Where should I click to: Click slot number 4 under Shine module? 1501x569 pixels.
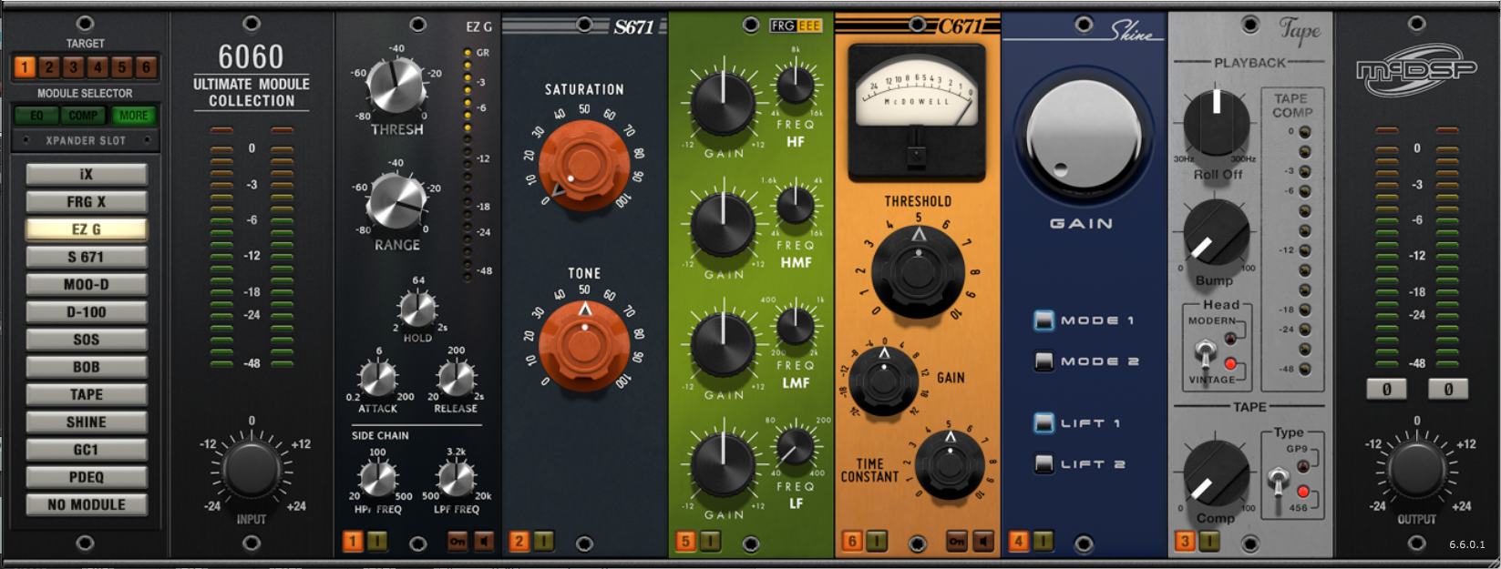pos(1018,542)
